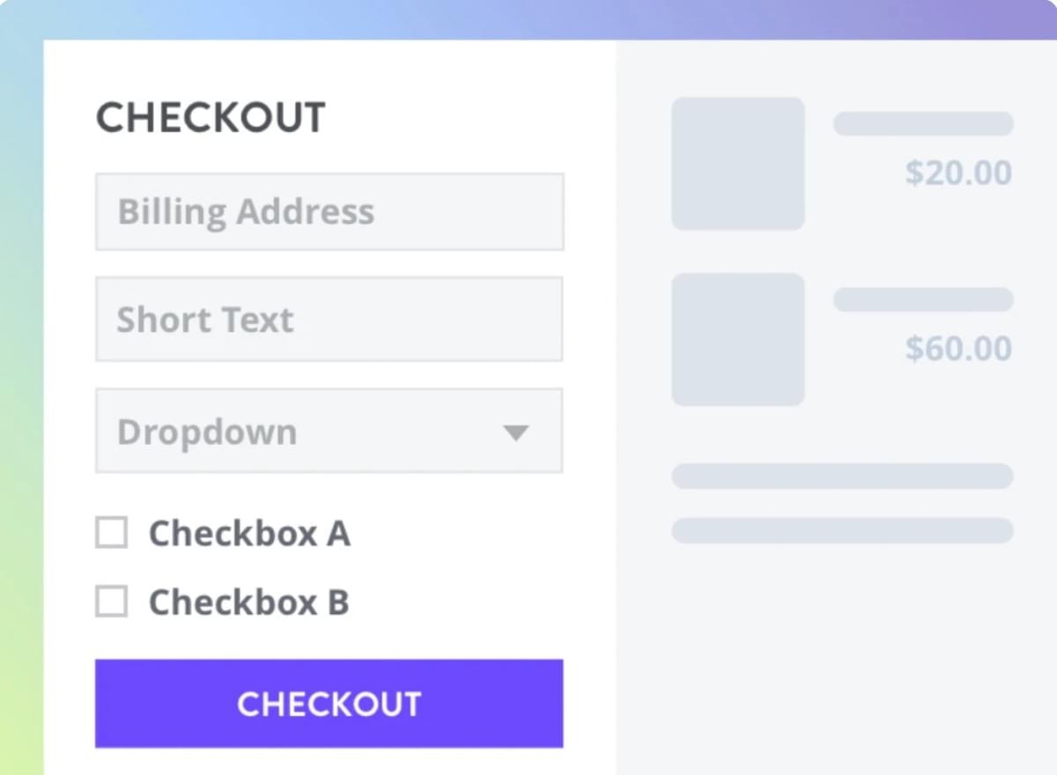Check the Checkbox B option
The width and height of the screenshot is (1057, 775).
[111, 602]
